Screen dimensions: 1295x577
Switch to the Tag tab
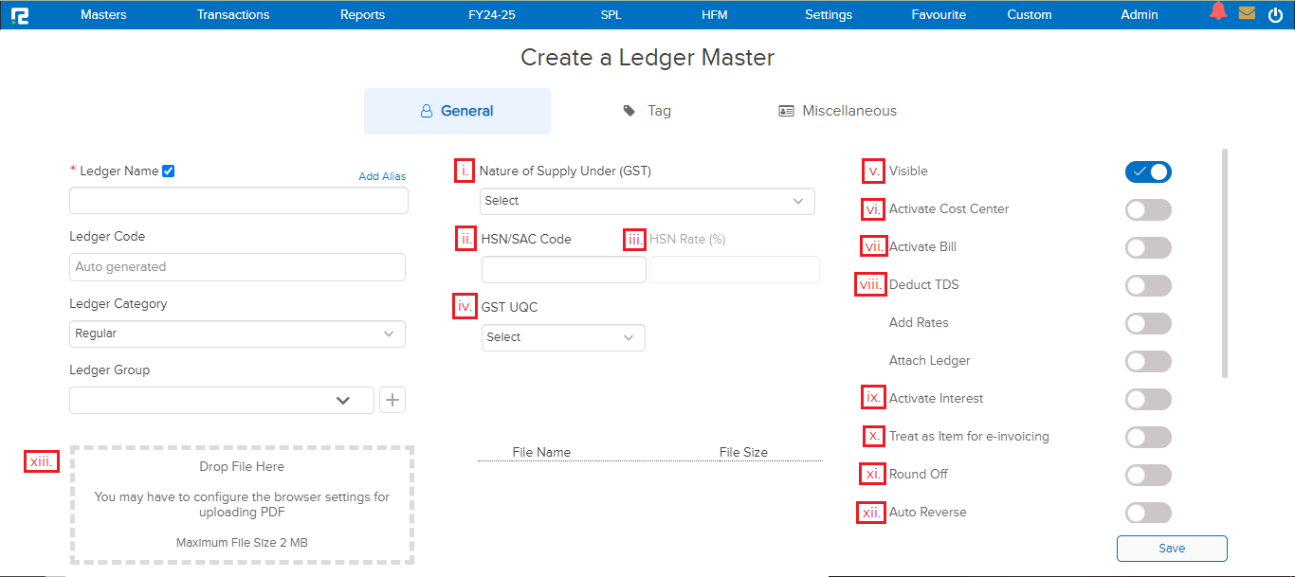(647, 111)
